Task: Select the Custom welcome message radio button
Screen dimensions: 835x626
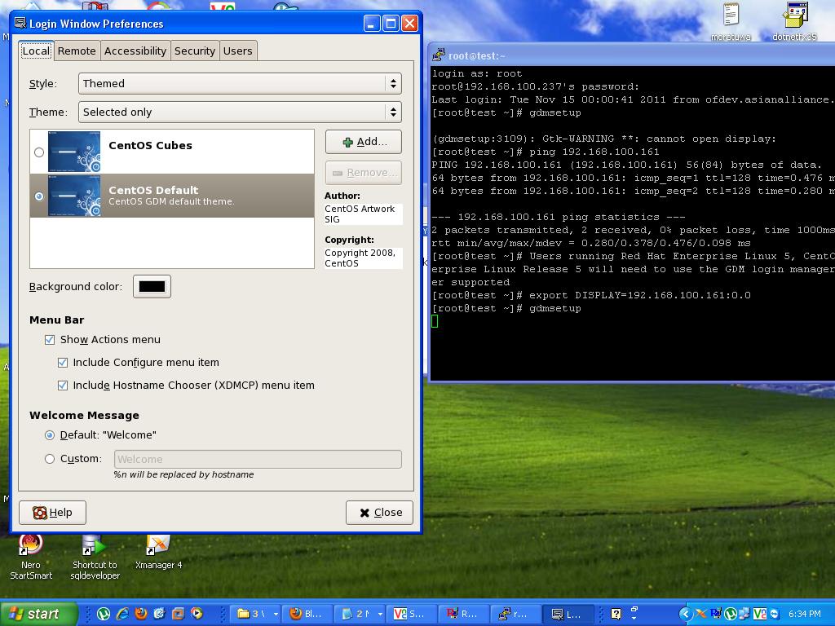Action: [49, 458]
